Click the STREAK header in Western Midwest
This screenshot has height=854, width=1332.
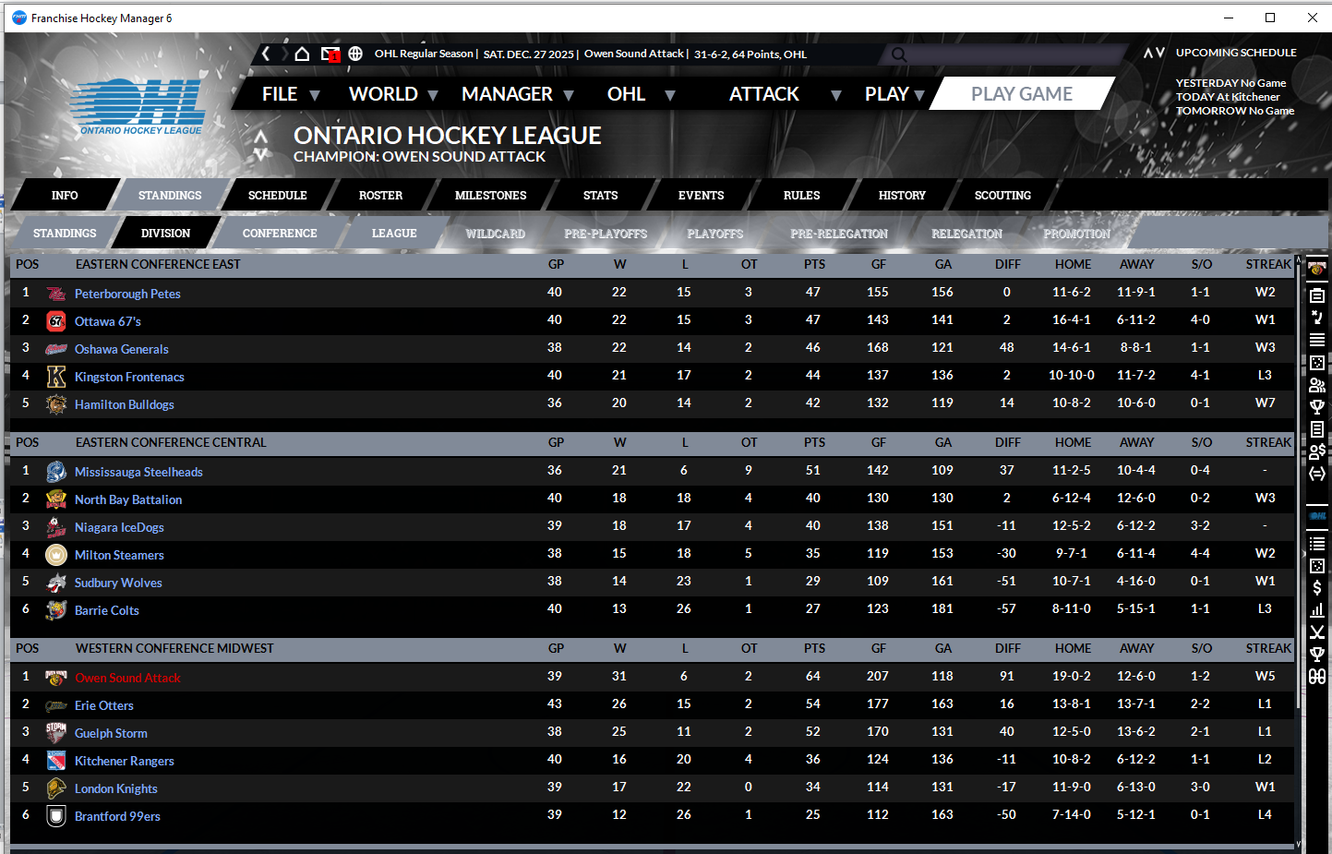click(1268, 648)
